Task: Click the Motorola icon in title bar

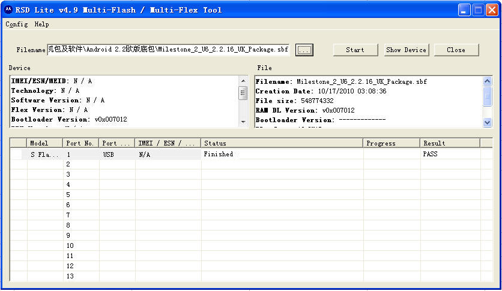Action: click(x=8, y=10)
